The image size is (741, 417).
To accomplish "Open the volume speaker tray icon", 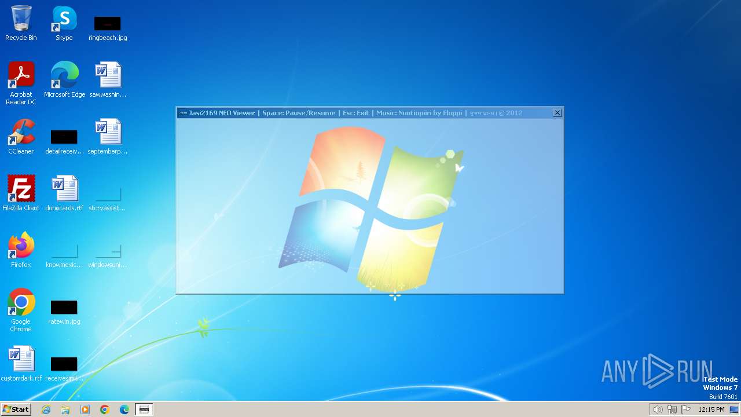I will 658,409.
